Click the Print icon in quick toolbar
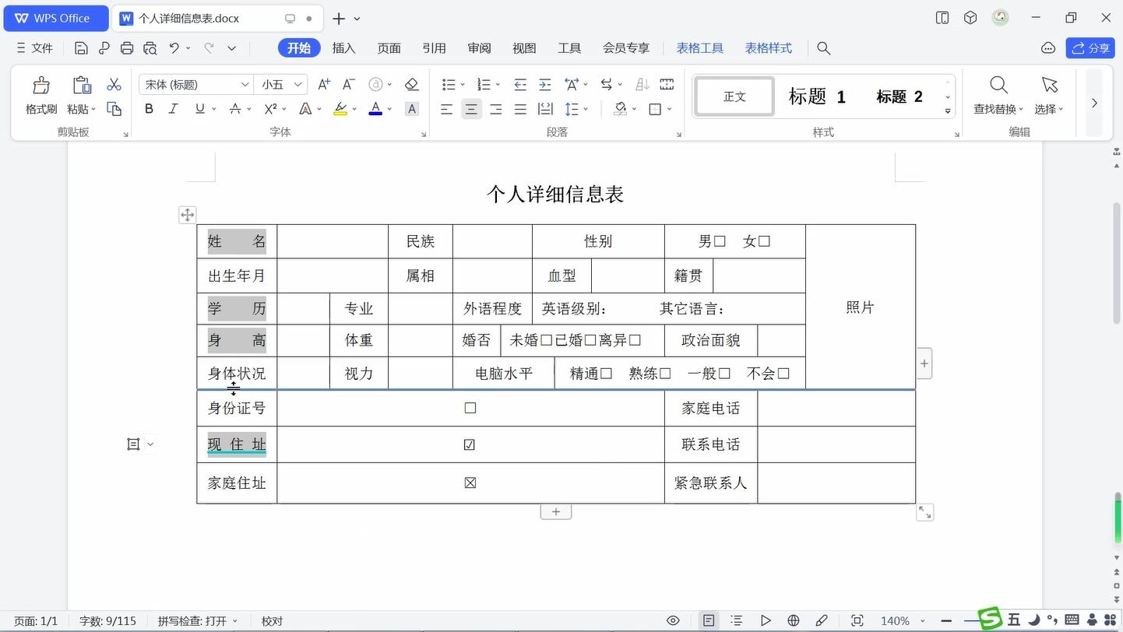 (x=127, y=48)
